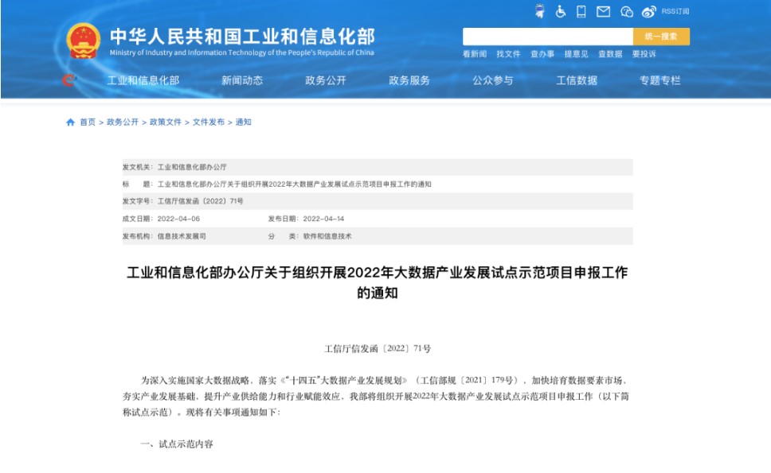771x473 pixels.
Task: Open the robot assistant icon
Action: click(540, 11)
